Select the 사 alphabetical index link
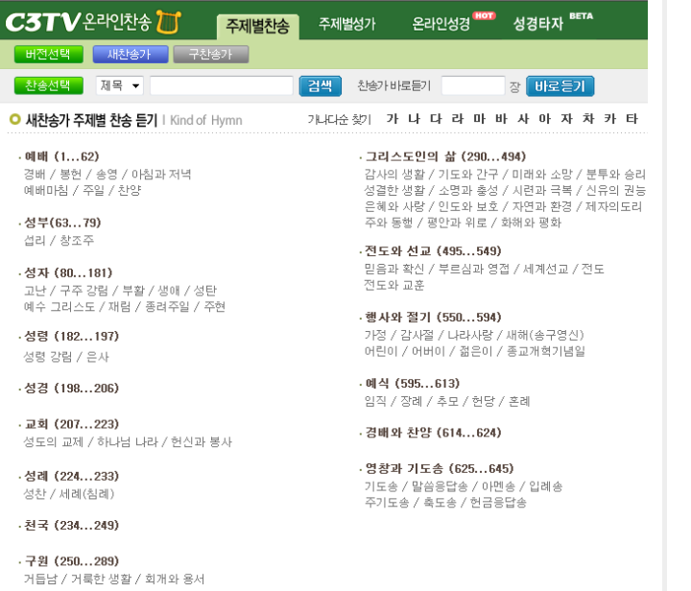691x591 pixels. click(x=523, y=119)
